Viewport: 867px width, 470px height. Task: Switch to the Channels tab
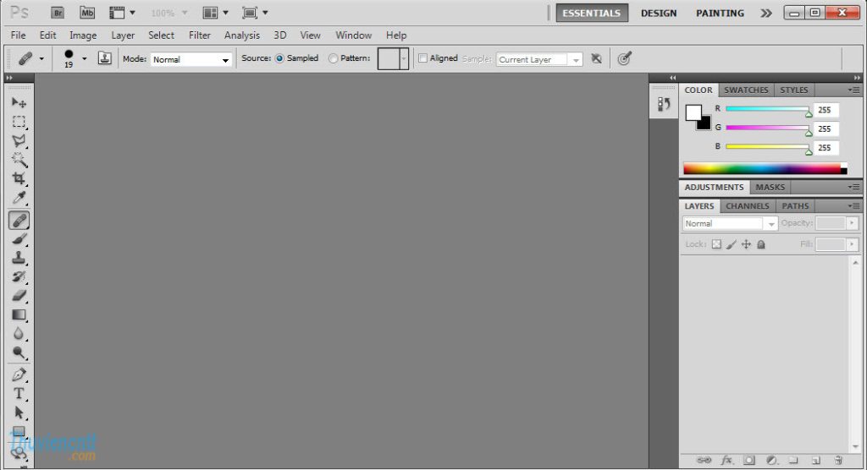coord(747,206)
